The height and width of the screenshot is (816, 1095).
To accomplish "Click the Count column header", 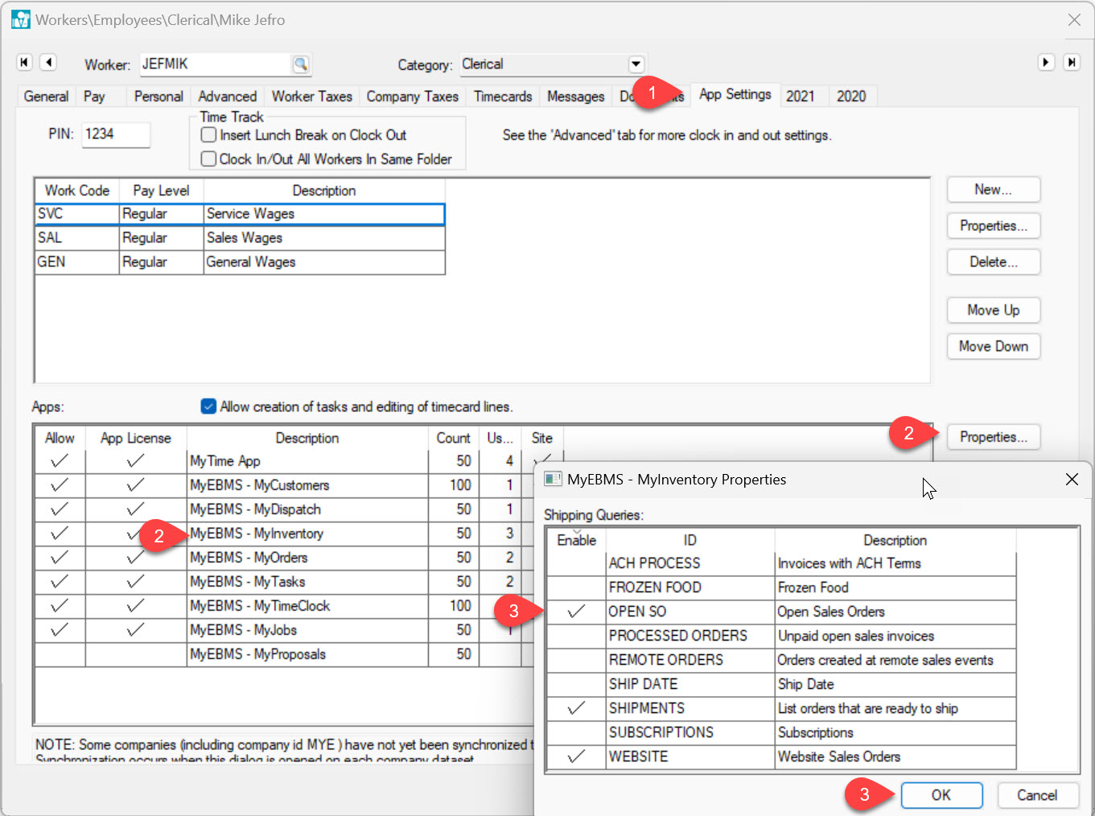I will [x=453, y=438].
